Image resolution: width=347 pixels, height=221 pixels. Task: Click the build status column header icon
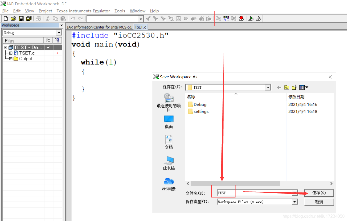click(x=48, y=40)
